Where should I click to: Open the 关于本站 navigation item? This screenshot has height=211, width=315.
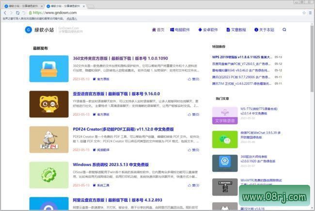264,30
